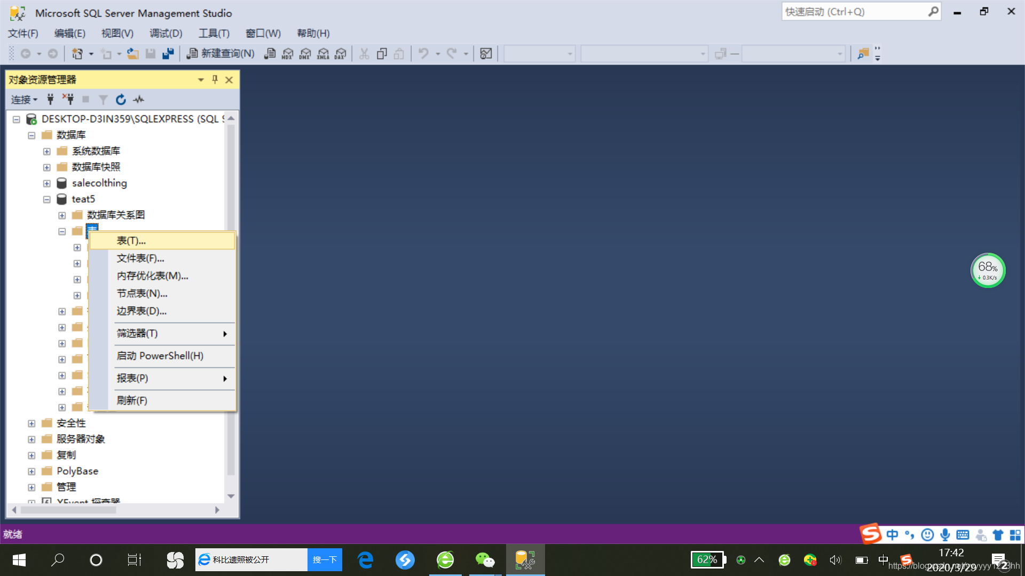Select 刷新(F) in context menu

click(162, 401)
